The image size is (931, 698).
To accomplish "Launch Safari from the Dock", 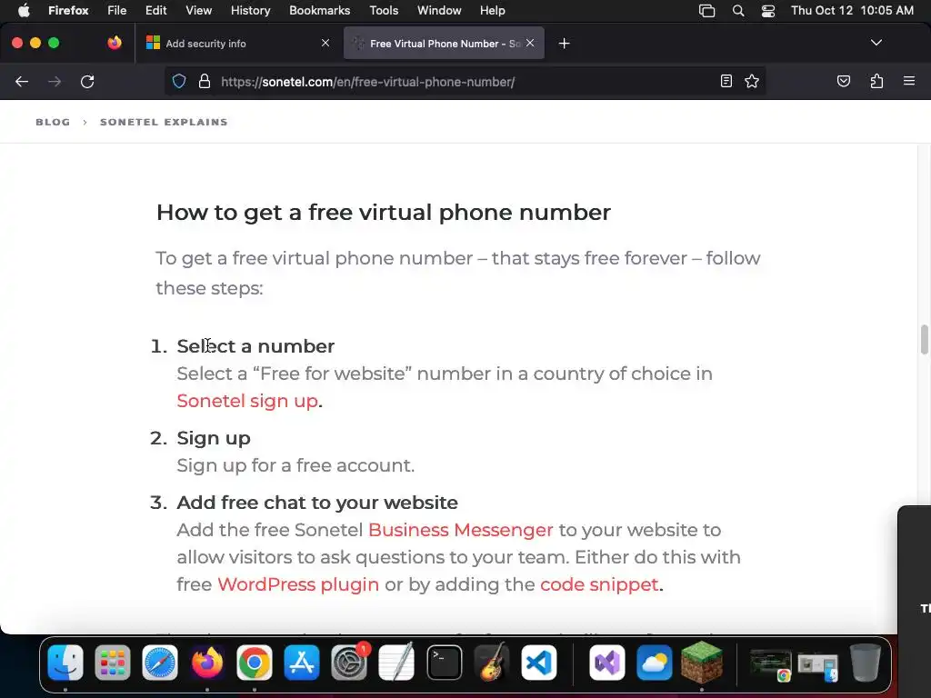I will (x=160, y=663).
